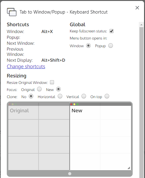This screenshot has width=145, height=178.
Task: Select No for Clone option
Action: [x=31, y=96]
